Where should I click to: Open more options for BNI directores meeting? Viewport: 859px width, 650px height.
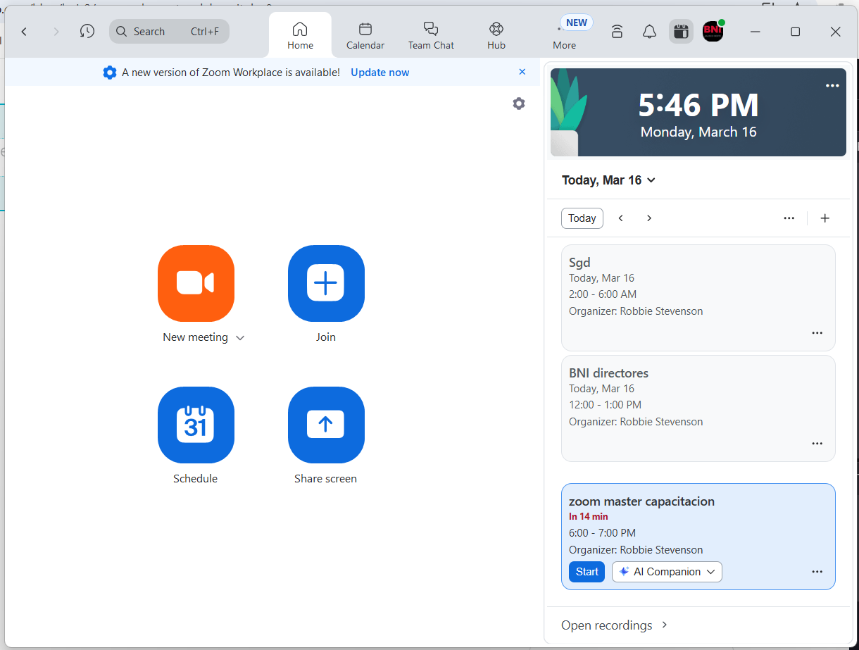click(x=817, y=444)
